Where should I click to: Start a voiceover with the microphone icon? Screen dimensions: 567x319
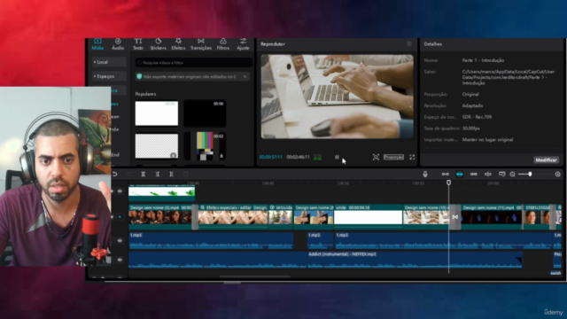pyautogui.click(x=425, y=175)
